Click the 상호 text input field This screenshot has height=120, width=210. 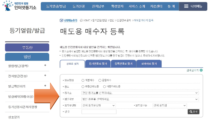tap(99, 112)
